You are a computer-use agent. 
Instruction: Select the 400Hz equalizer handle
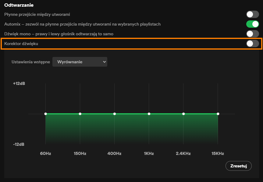tap(115, 114)
